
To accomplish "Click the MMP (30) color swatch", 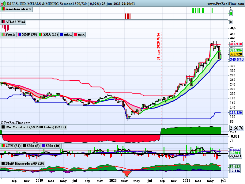I will coord(19,34).
